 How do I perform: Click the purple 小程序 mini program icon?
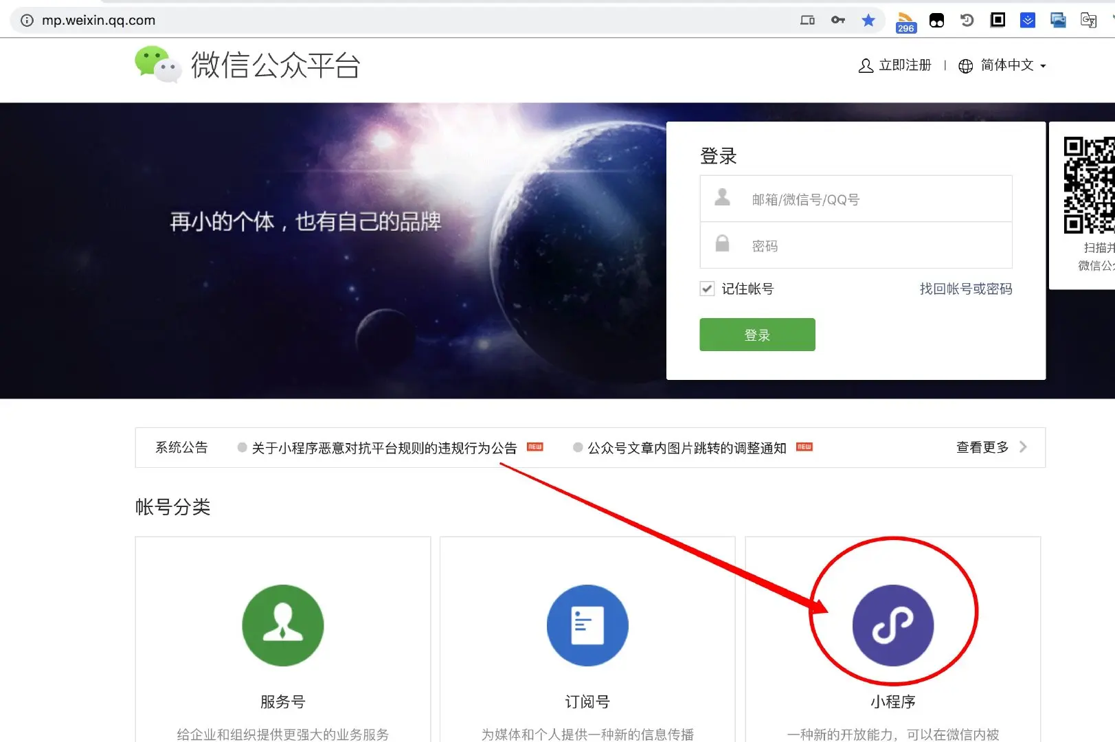(893, 625)
